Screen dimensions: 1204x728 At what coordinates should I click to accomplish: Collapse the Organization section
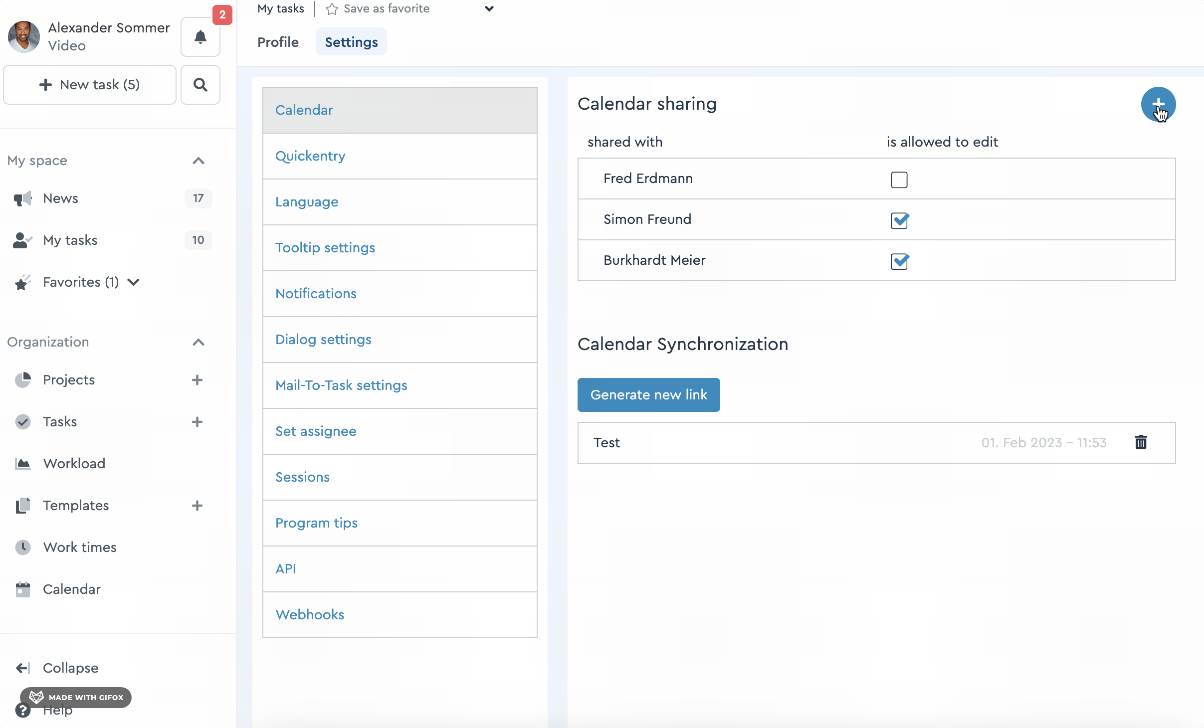pyautogui.click(x=199, y=342)
